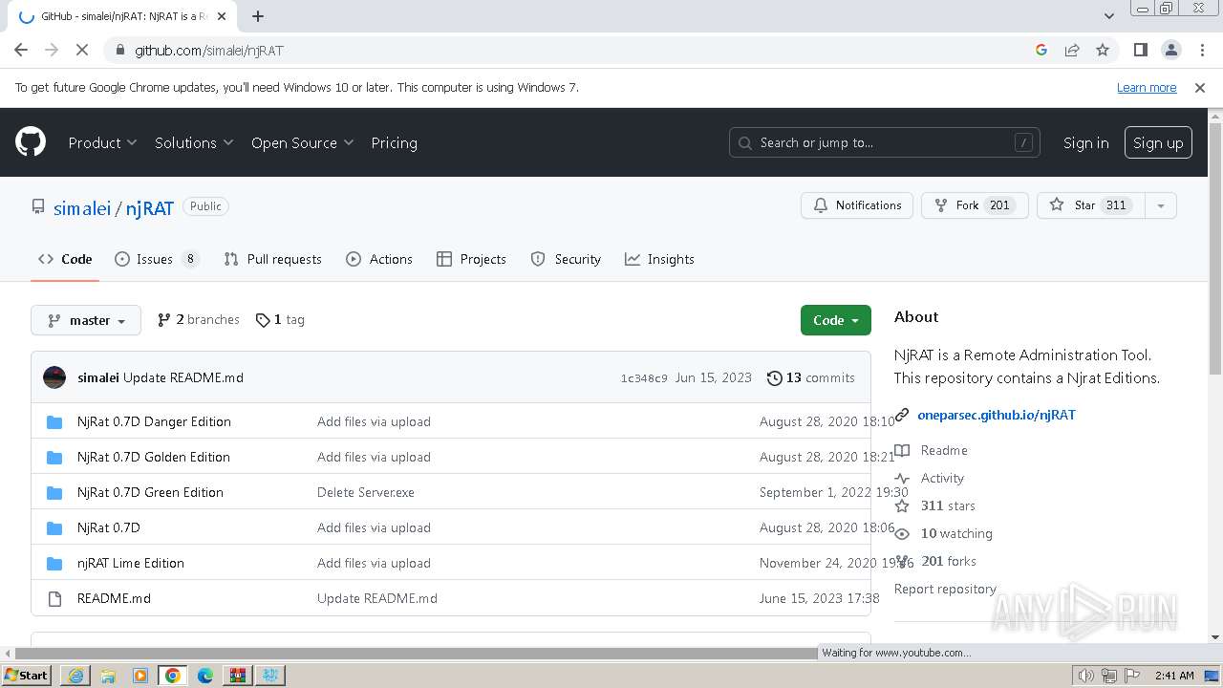Screen dimensions: 1223x688
Task: Click the Sign up button
Action: point(1158,142)
